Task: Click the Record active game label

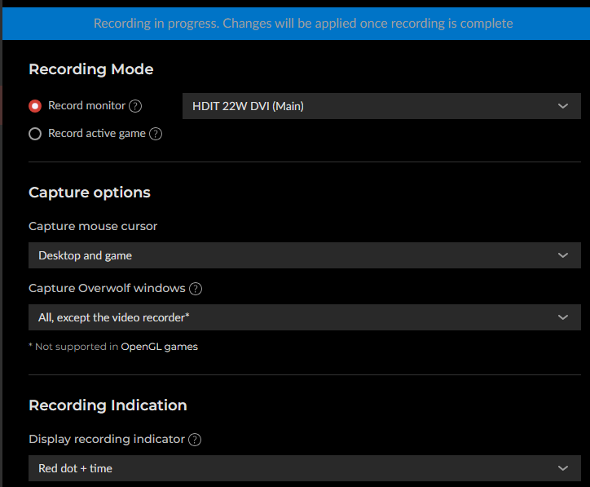Action: click(x=97, y=134)
